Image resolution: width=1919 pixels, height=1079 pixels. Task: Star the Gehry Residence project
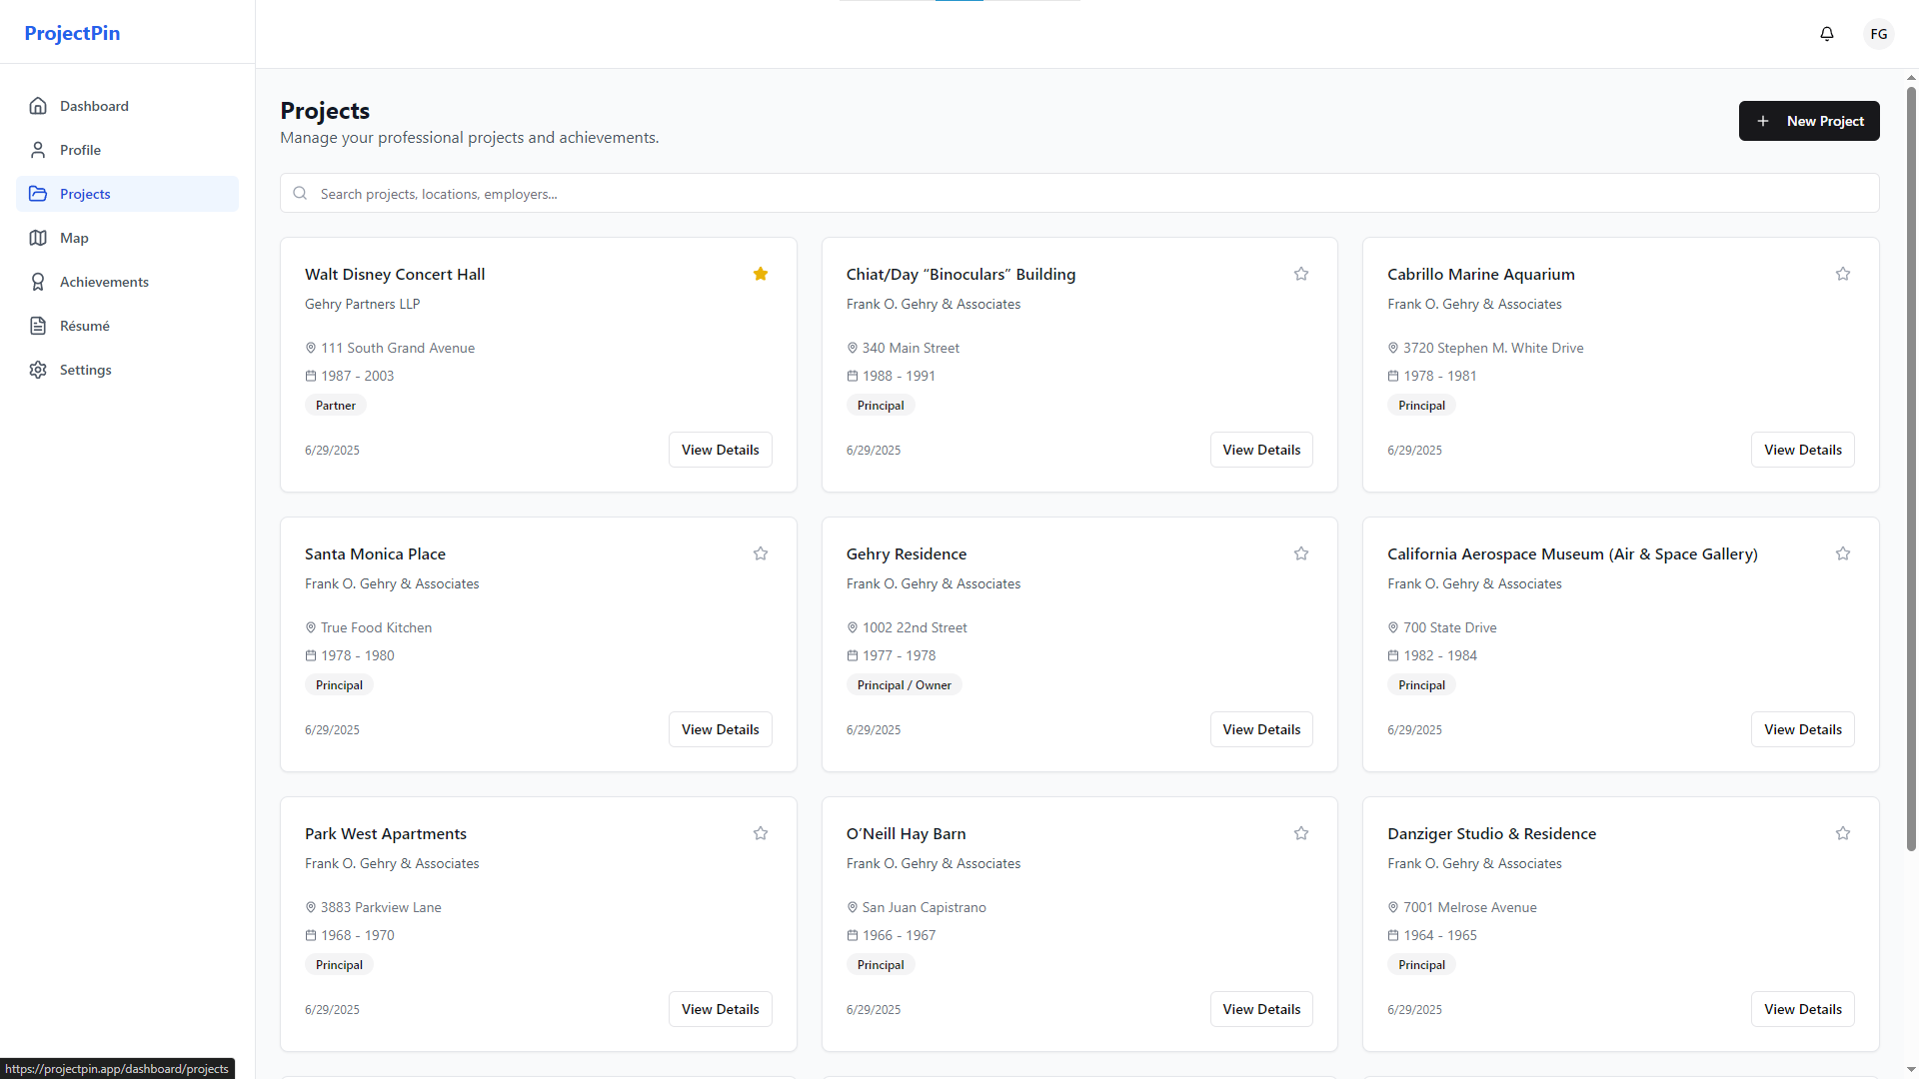click(x=1300, y=553)
